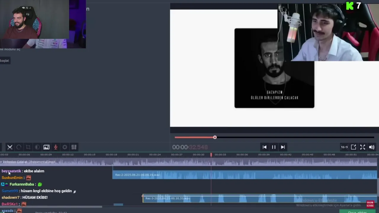Click the başlat button on left panel
Viewport: 379px width, 213px height.
coord(5,61)
